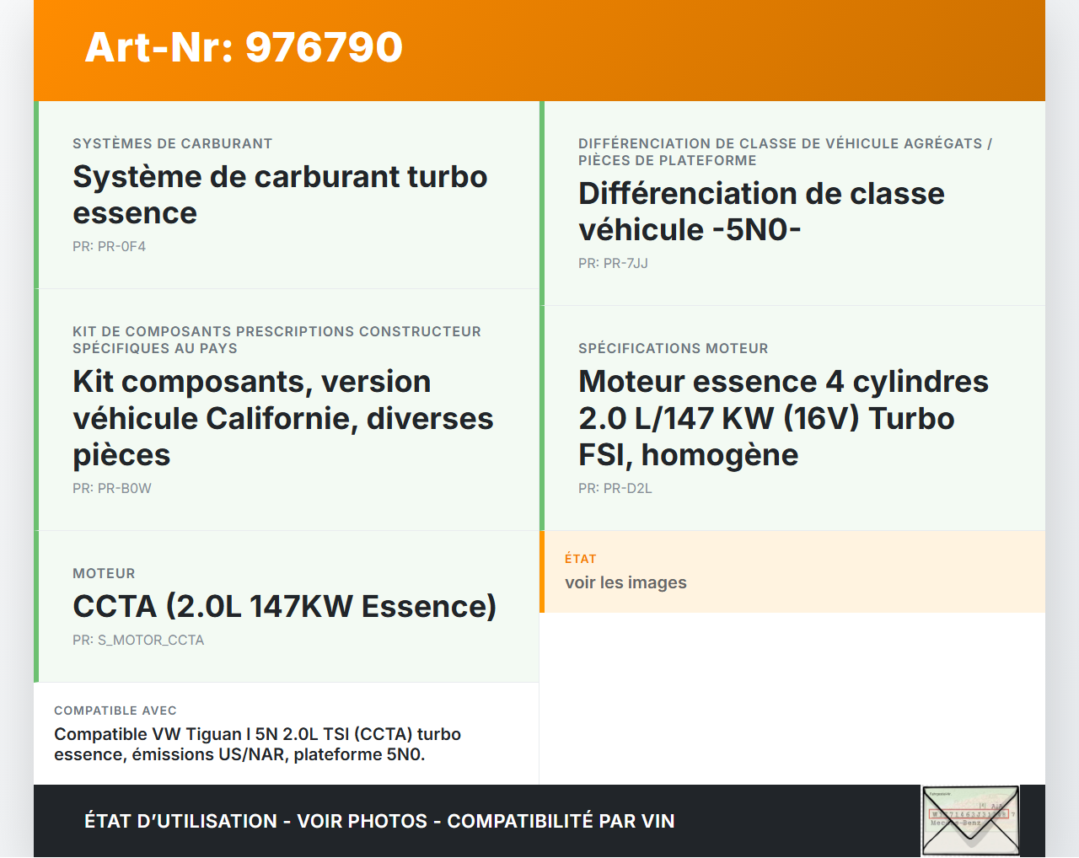Viewport: 1079px width, 858px height.
Task: Click the Art-Nr: 976790 header title
Action: pos(244,47)
